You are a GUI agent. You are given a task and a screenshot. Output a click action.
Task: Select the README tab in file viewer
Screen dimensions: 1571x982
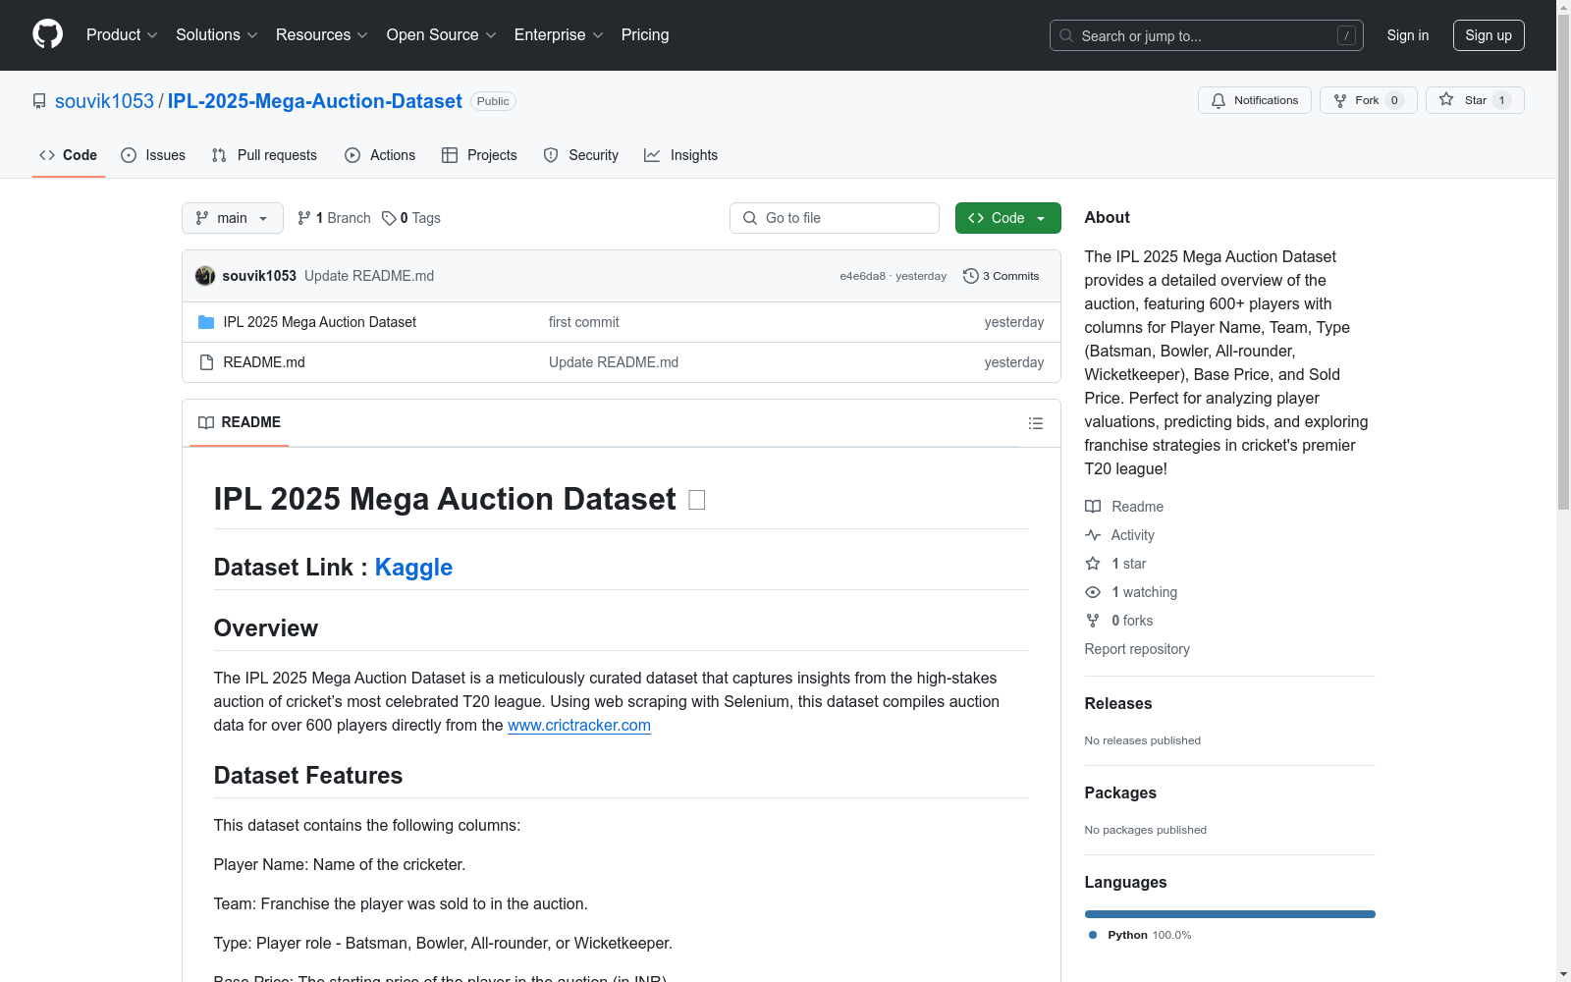tap(240, 422)
